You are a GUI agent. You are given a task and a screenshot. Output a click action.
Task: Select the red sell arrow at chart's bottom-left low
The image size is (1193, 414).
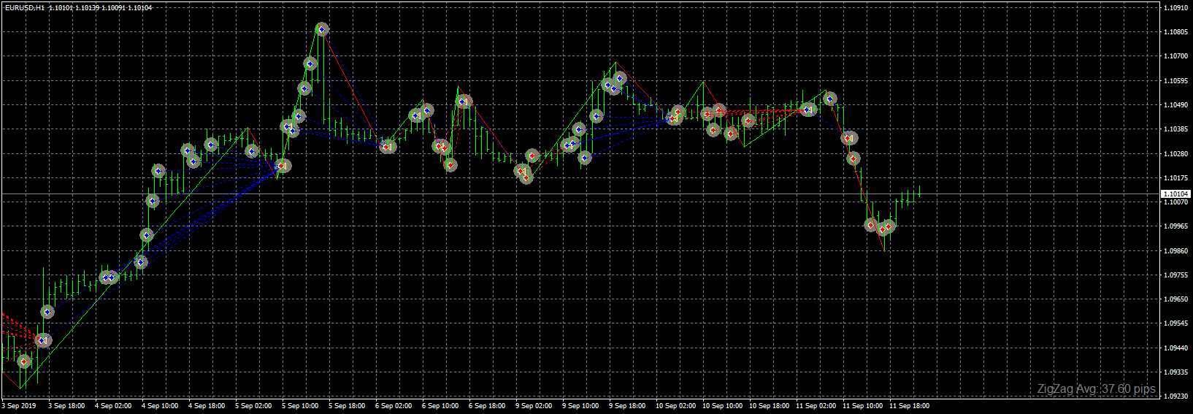click(24, 361)
